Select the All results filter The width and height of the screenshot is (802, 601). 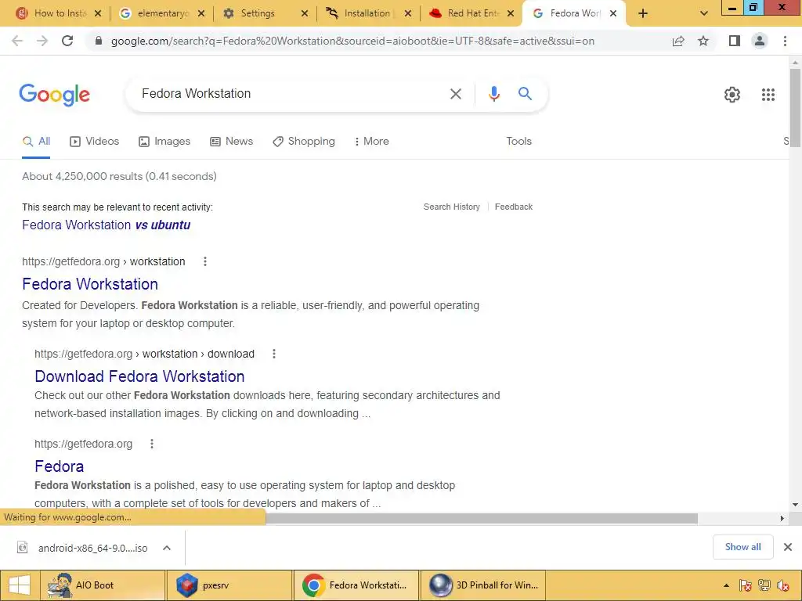[x=36, y=142]
